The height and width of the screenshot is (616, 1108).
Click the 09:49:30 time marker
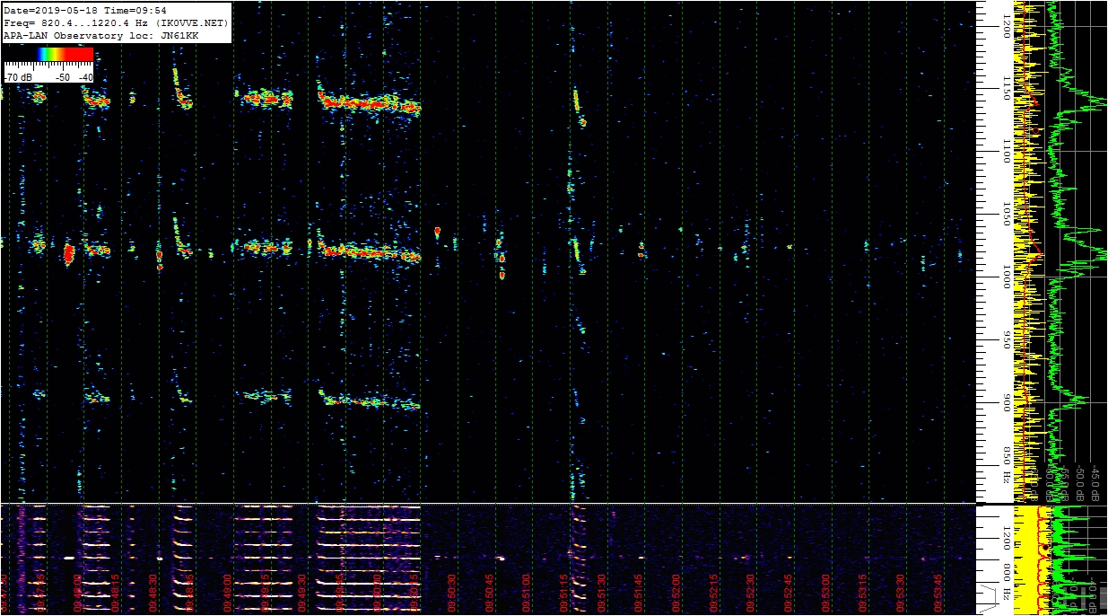coord(302,594)
